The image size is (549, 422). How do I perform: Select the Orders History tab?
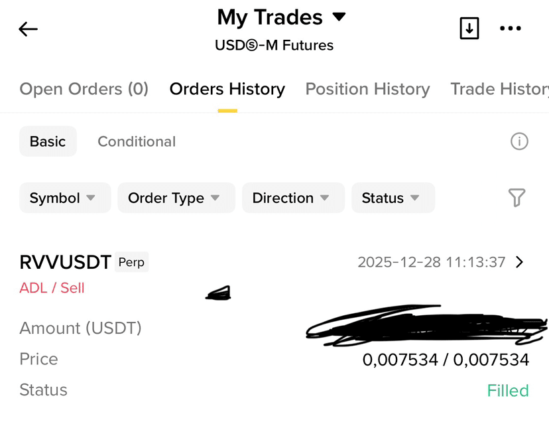[227, 89]
